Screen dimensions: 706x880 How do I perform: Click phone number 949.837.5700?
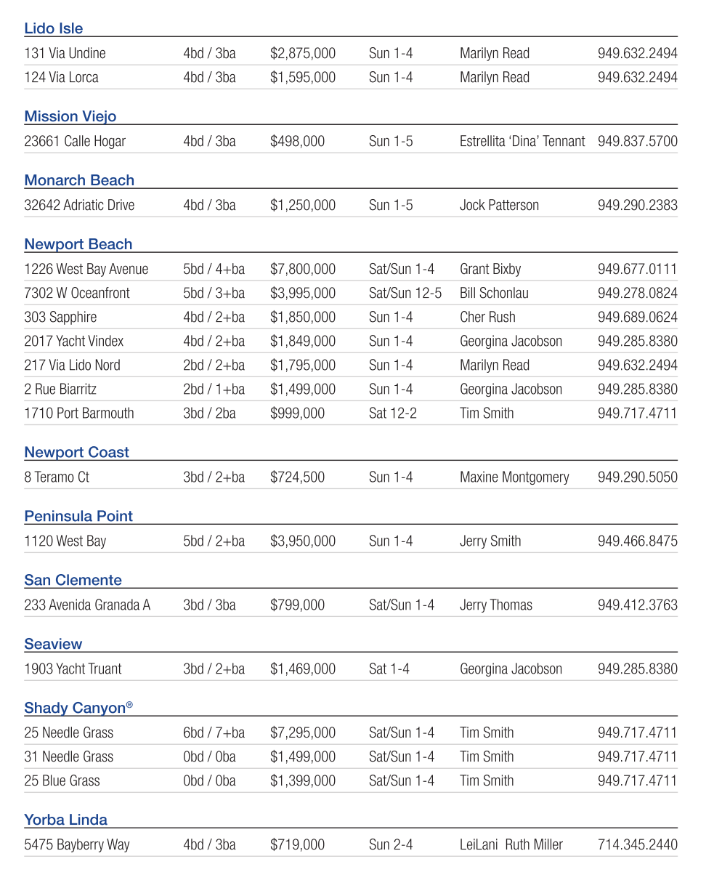tap(637, 141)
